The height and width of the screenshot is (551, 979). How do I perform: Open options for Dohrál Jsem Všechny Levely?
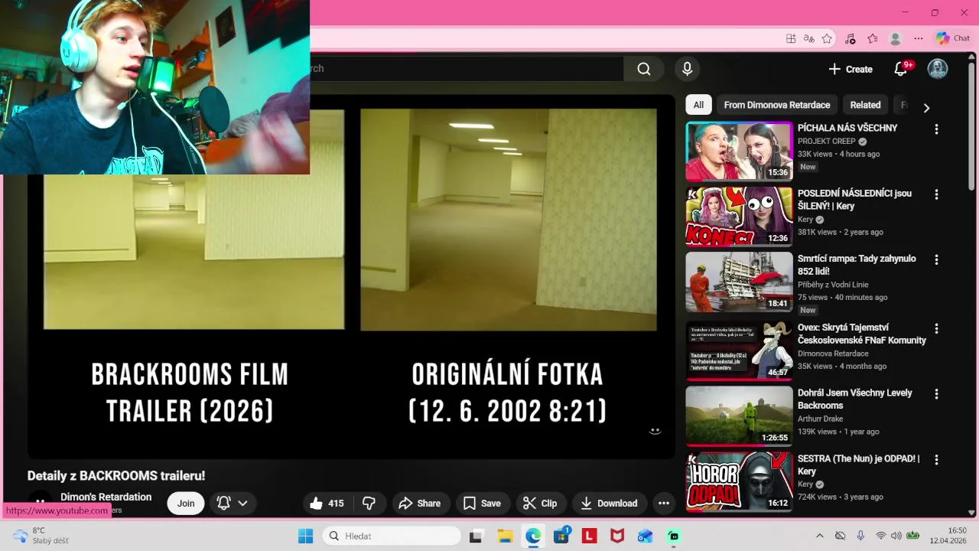(x=936, y=394)
